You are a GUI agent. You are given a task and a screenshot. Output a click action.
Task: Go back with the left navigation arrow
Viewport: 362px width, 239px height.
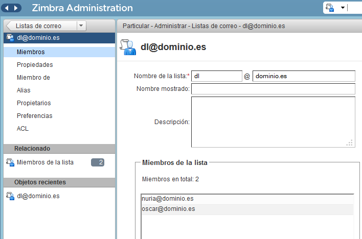click(7, 8)
